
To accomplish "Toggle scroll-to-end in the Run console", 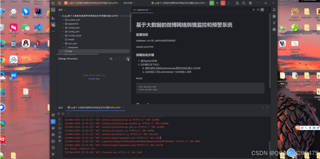I will (60, 132).
